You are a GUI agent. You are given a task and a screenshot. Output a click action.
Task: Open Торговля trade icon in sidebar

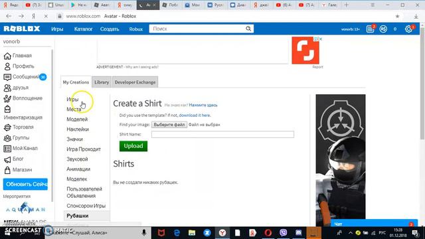[x=7, y=127]
